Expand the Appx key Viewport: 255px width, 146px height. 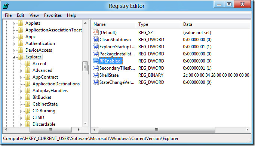(14, 37)
